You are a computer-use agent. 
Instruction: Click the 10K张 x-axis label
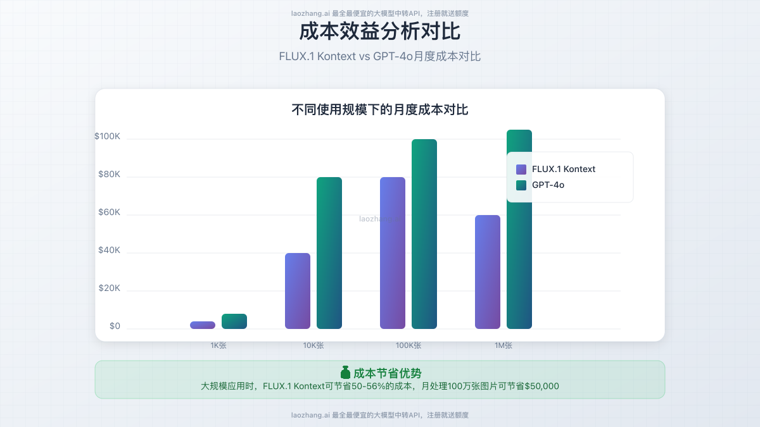(313, 345)
